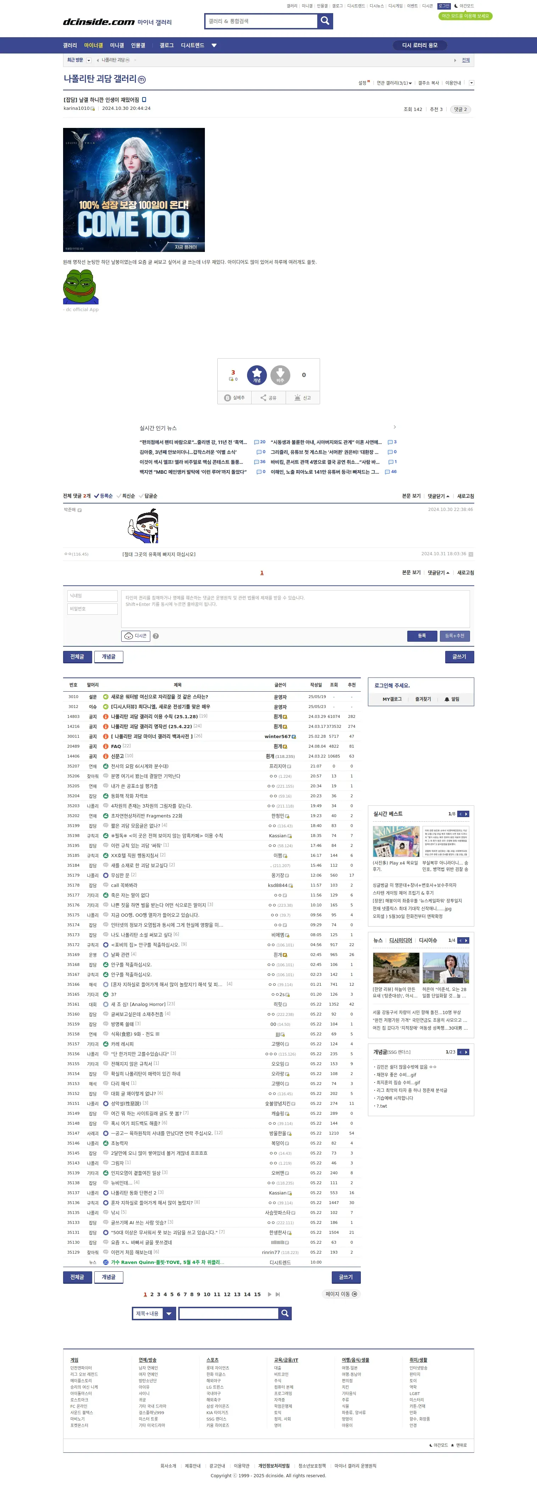Upvote post with the 개념 star button
This screenshot has width=537, height=1496.
coord(257,375)
